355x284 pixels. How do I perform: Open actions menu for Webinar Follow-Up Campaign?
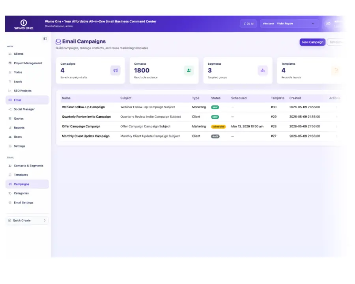click(x=337, y=107)
